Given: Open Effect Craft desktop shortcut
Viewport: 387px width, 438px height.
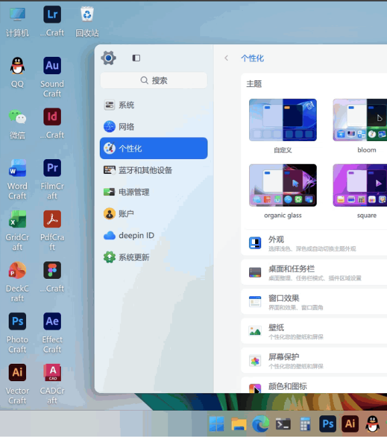Looking at the screenshot, I should [x=52, y=333].
